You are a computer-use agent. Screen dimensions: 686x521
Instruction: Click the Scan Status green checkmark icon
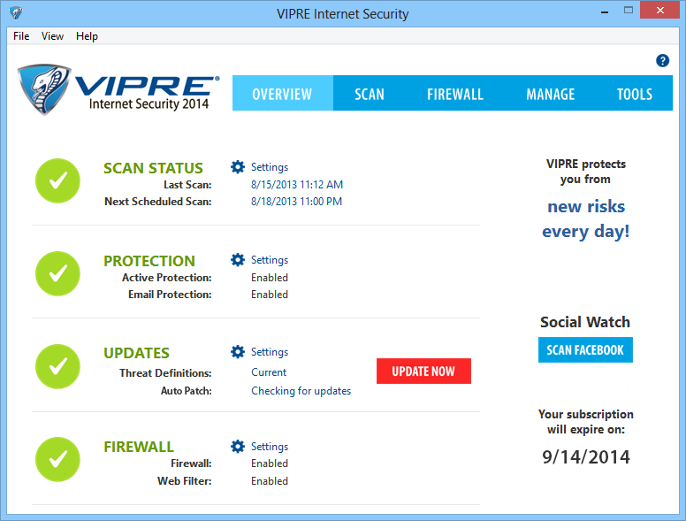point(57,180)
